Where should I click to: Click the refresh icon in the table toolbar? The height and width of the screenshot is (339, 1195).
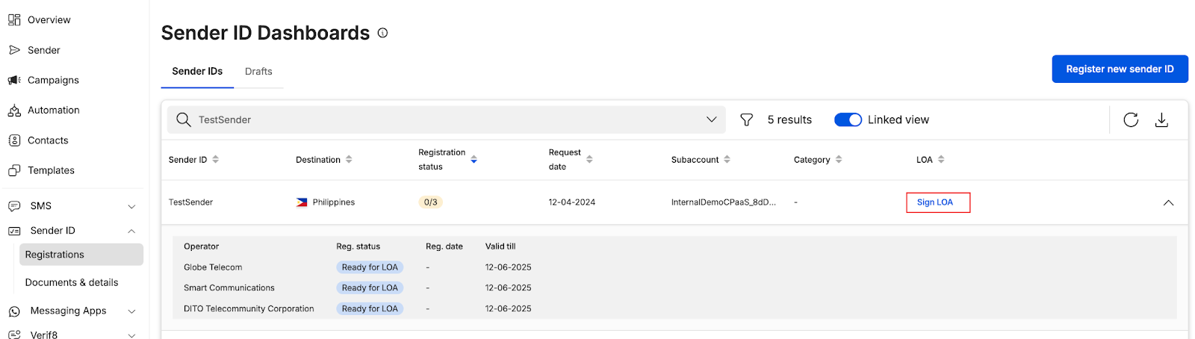tap(1130, 119)
